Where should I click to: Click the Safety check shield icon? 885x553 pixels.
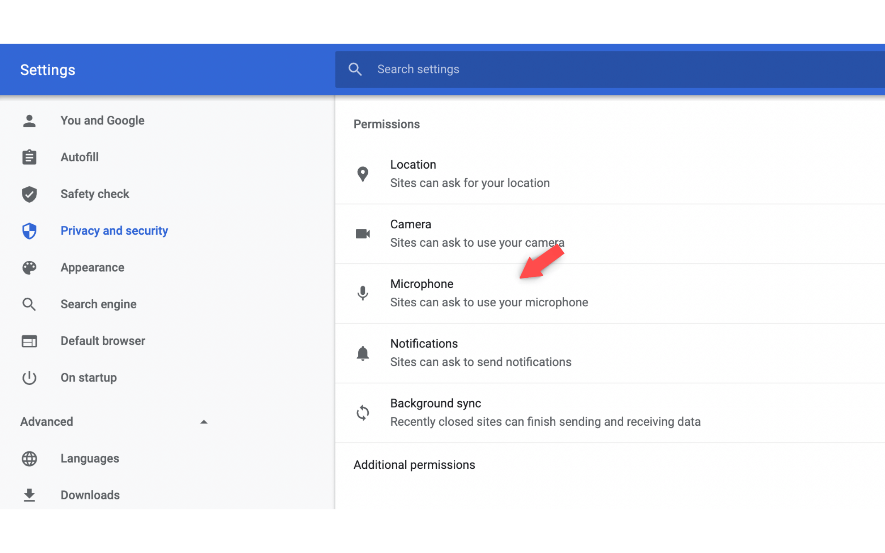pos(29,194)
